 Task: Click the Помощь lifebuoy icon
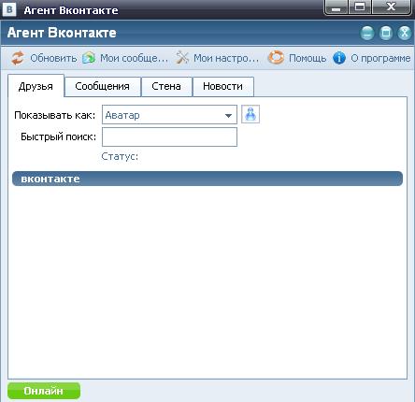[276, 58]
